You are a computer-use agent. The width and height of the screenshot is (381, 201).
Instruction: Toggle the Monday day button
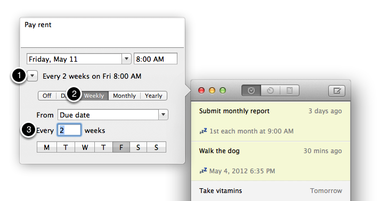click(47, 147)
